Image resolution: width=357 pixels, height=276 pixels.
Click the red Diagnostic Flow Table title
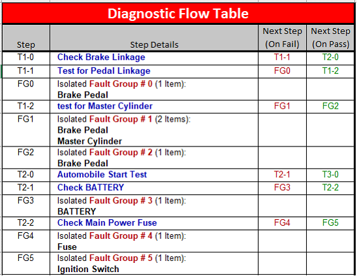point(178,13)
